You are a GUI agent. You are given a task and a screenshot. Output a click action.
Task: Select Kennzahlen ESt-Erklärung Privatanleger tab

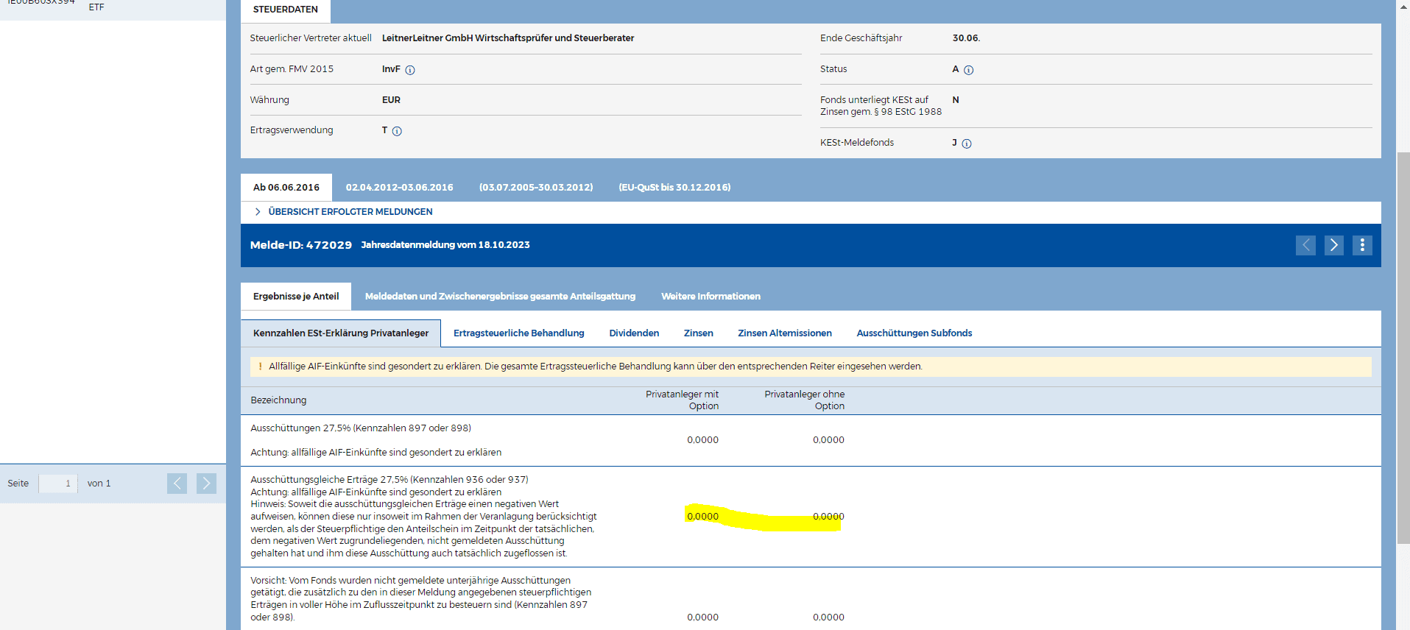click(341, 333)
